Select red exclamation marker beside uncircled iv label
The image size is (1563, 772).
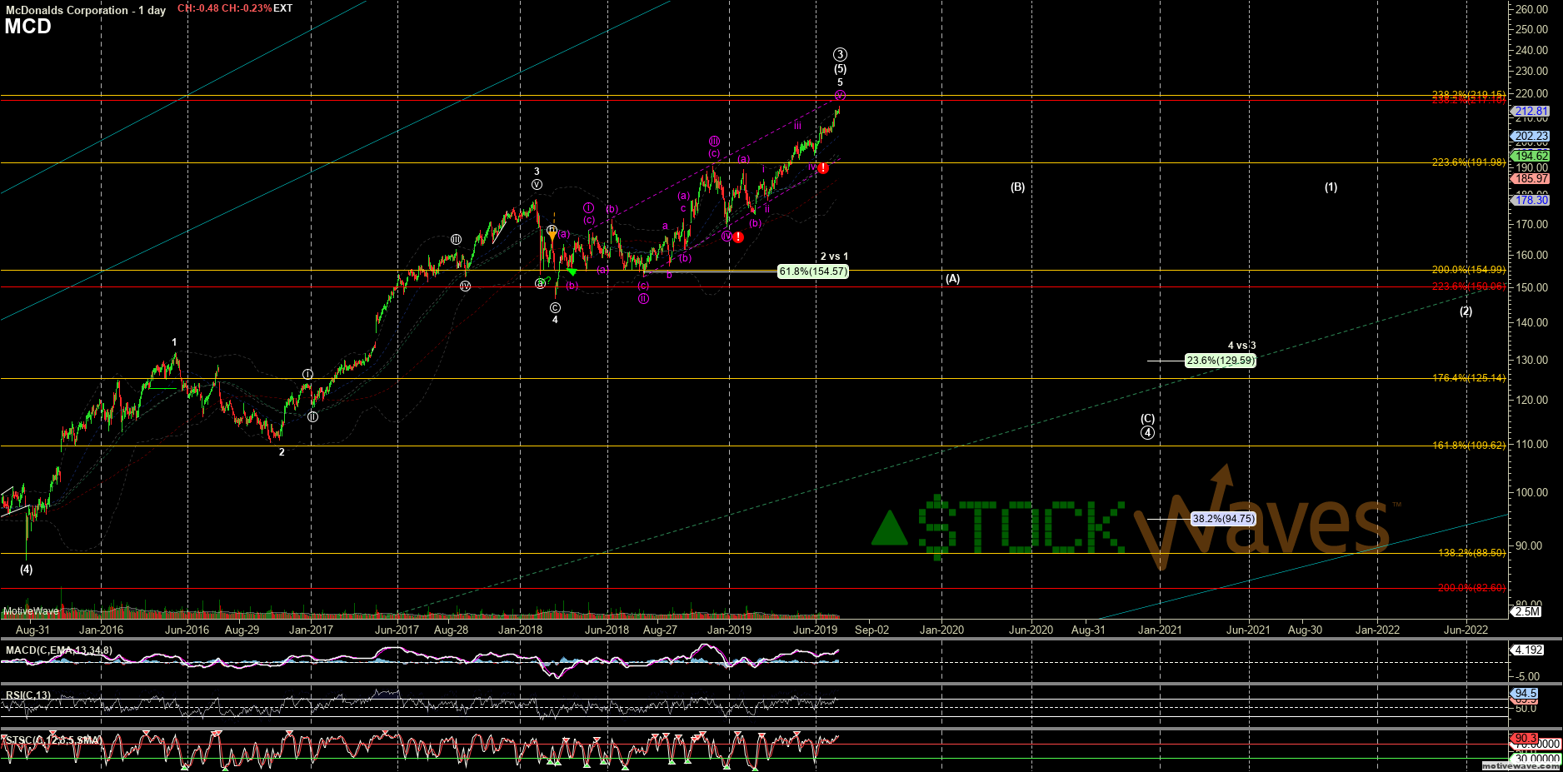[x=823, y=168]
